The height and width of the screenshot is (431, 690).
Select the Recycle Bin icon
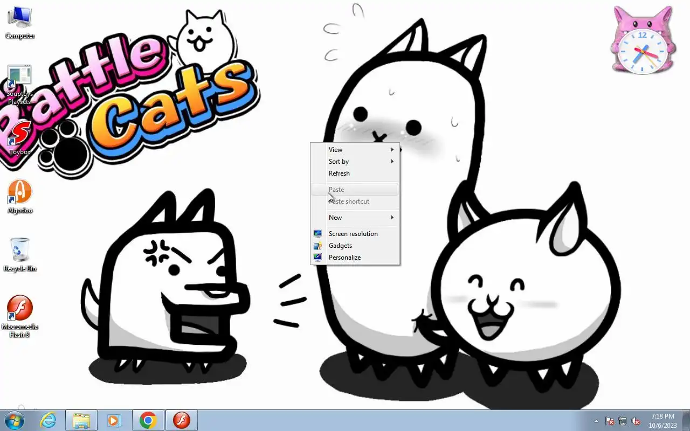click(20, 255)
